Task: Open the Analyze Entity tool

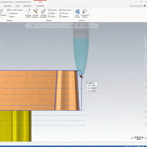Action: coord(28,13)
